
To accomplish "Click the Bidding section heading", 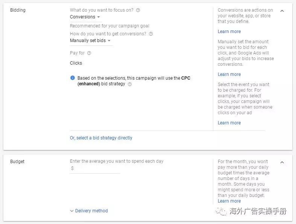I will point(18,10).
